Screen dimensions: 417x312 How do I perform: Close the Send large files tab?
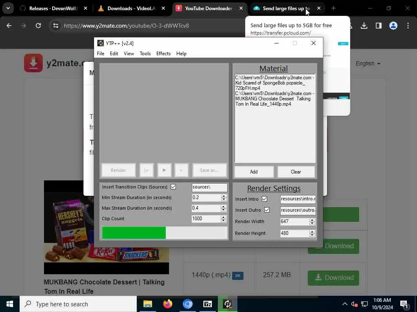319,9
